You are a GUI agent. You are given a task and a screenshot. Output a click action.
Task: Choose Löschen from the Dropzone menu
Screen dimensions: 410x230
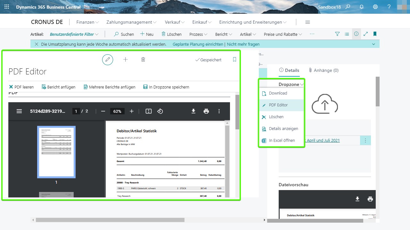[x=282, y=117]
